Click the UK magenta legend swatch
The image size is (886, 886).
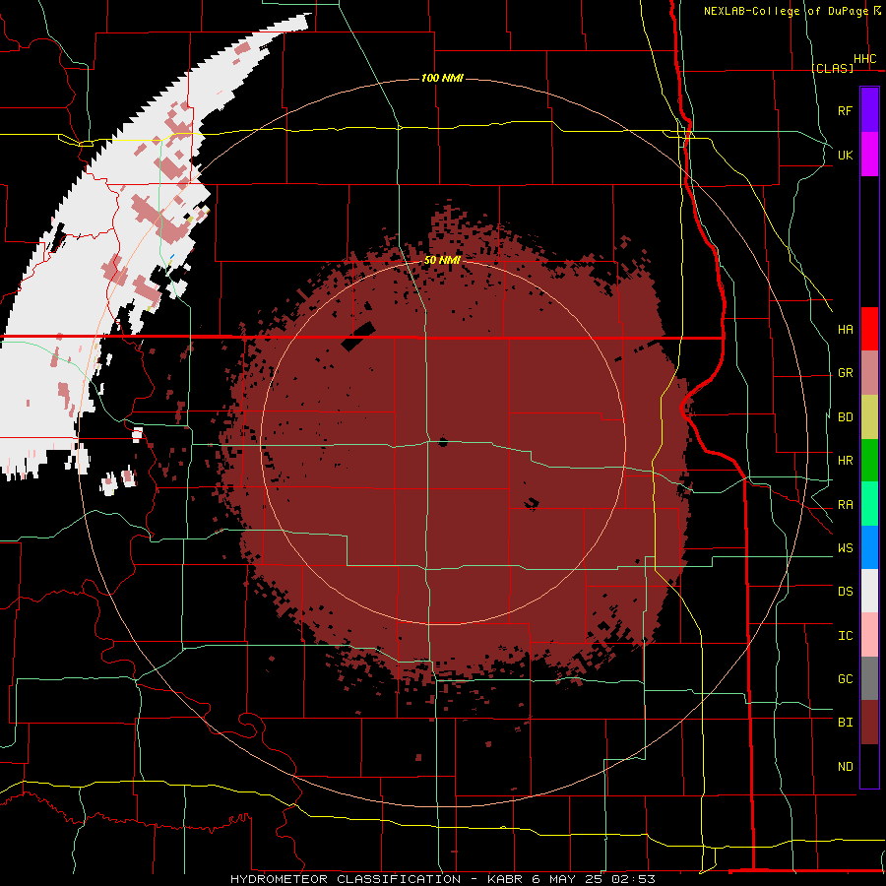[x=869, y=155]
